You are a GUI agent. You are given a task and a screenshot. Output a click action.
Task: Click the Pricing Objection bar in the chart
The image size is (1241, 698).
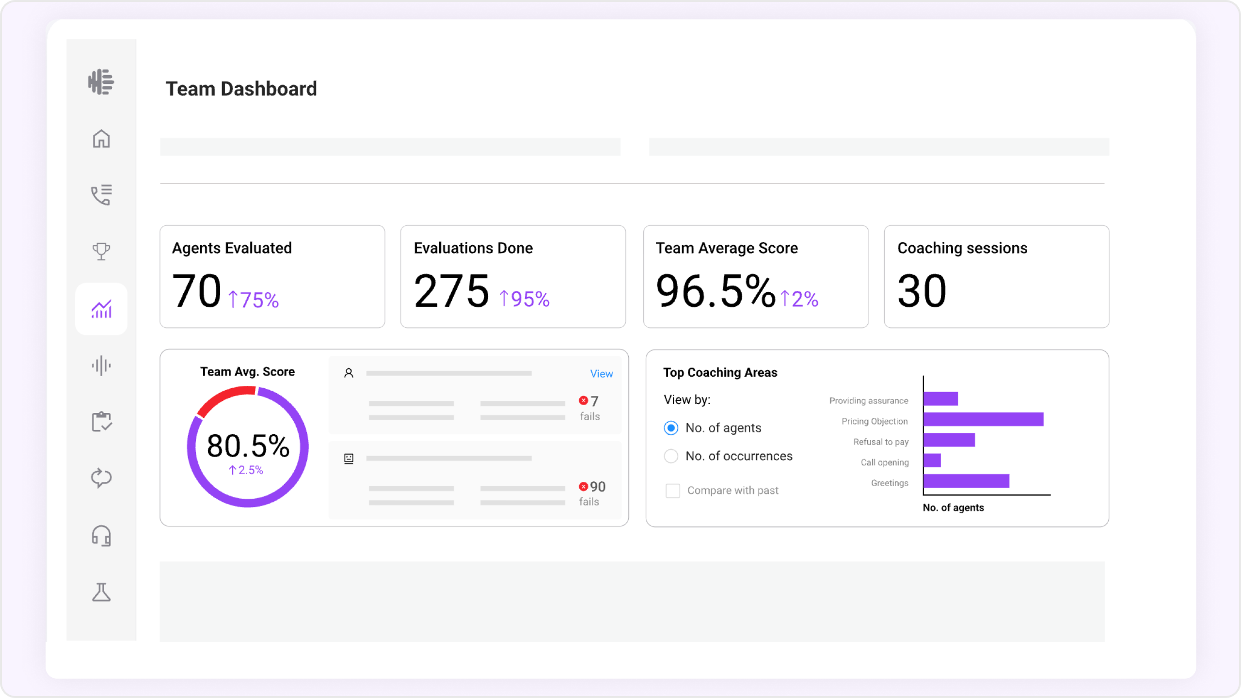click(x=983, y=419)
